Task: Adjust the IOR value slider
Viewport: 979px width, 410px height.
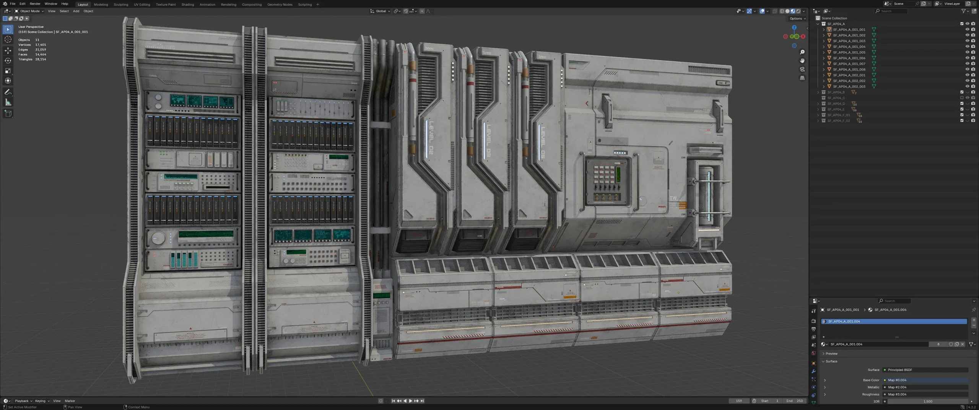Action: (927, 402)
